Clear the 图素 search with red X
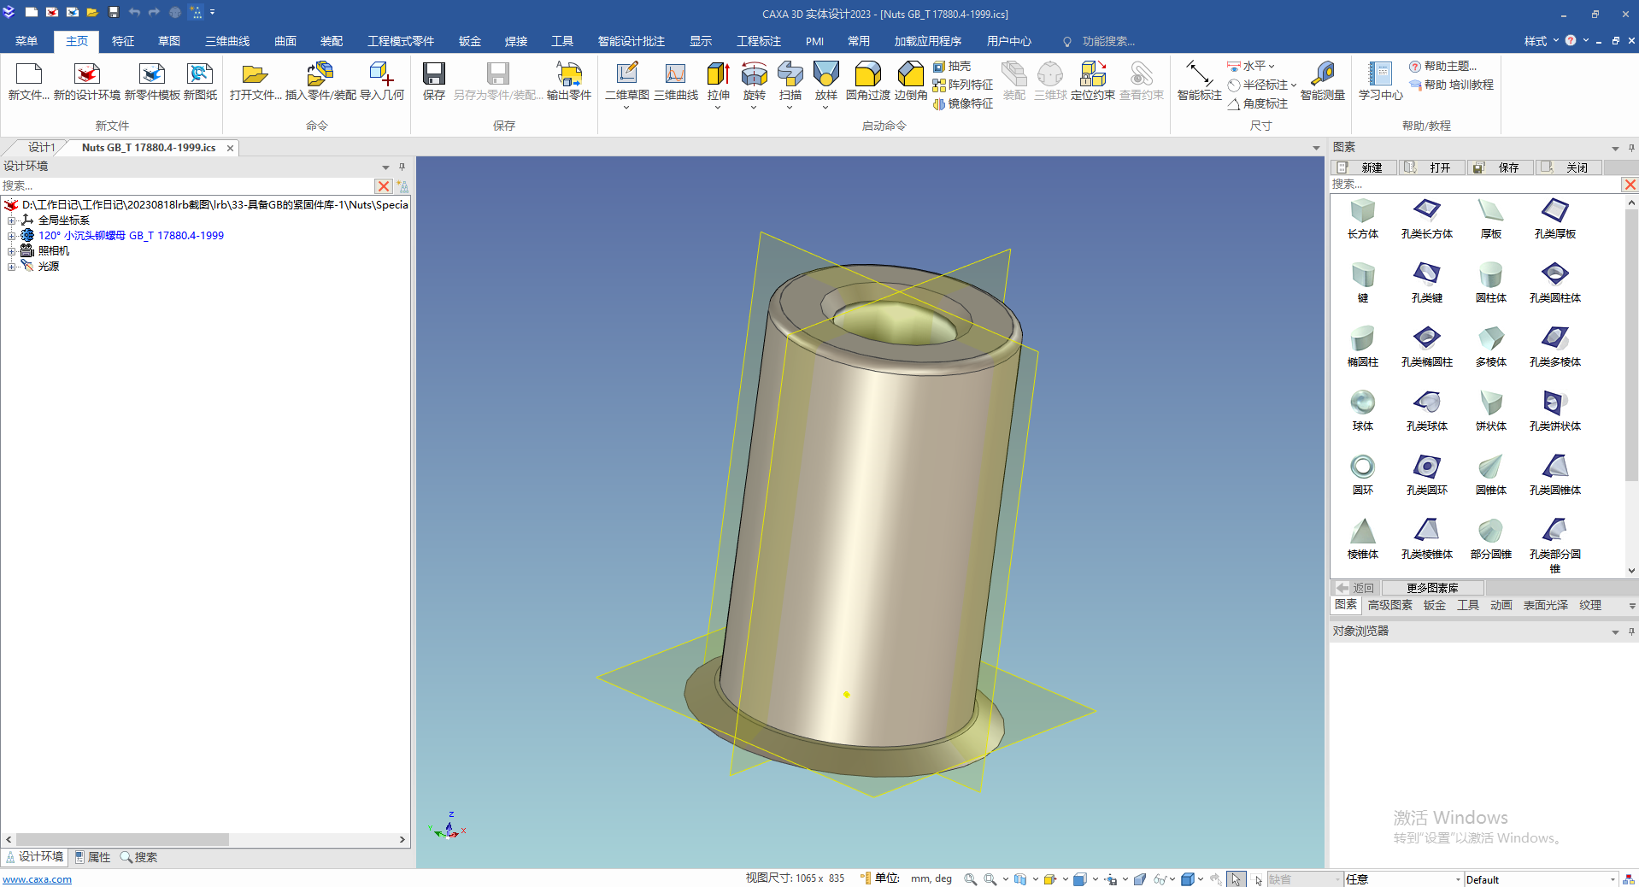 pos(1630,185)
